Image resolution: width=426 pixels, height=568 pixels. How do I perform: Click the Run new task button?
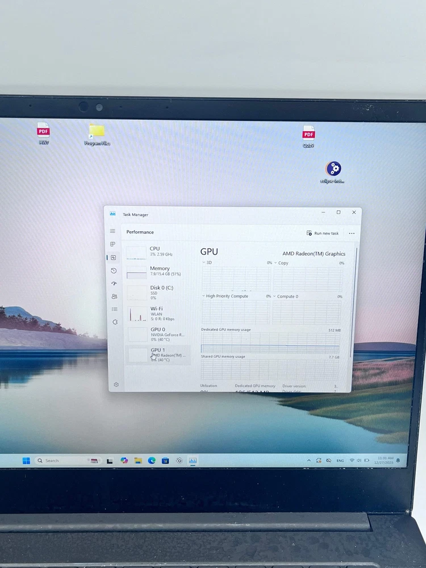[x=323, y=233]
